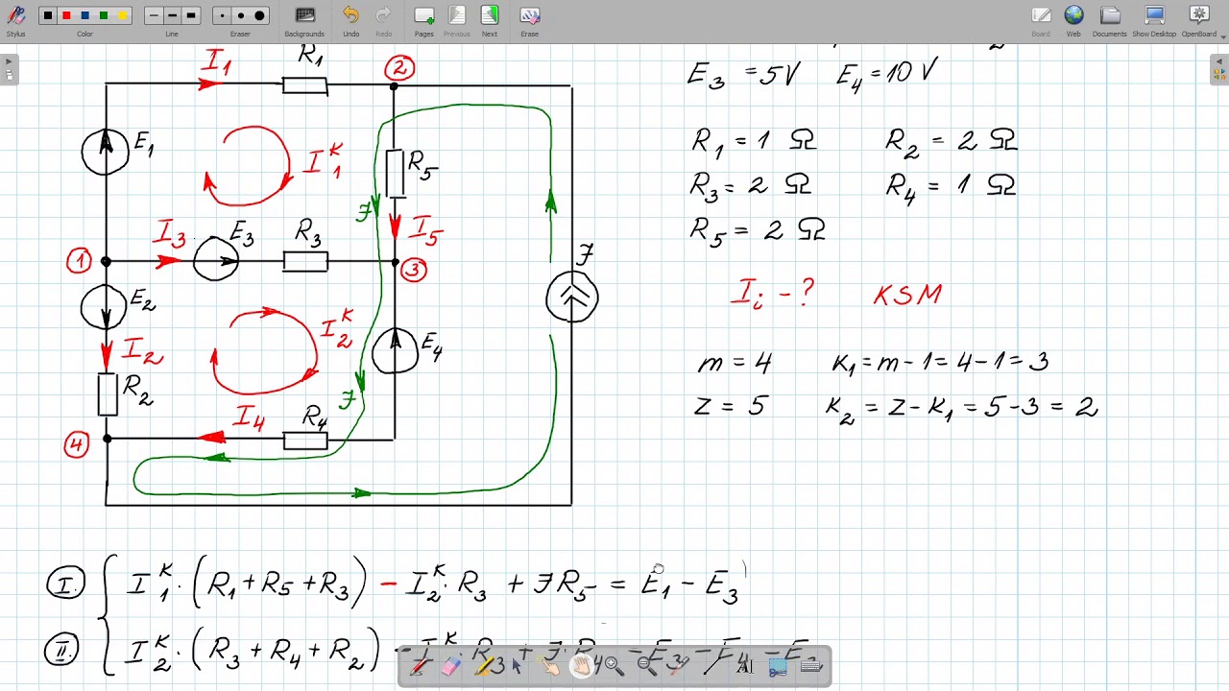Select the green pen color
This screenshot has width=1229, height=691.
pos(104,15)
